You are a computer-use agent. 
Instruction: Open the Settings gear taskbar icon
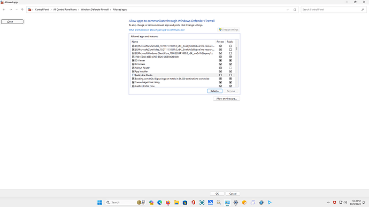click(x=236, y=202)
